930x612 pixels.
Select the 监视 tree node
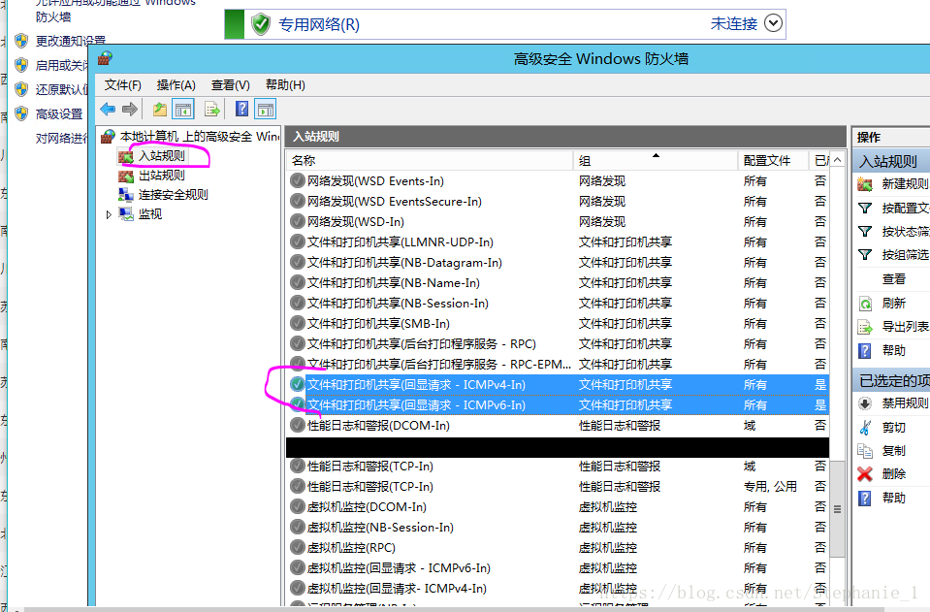(150, 214)
